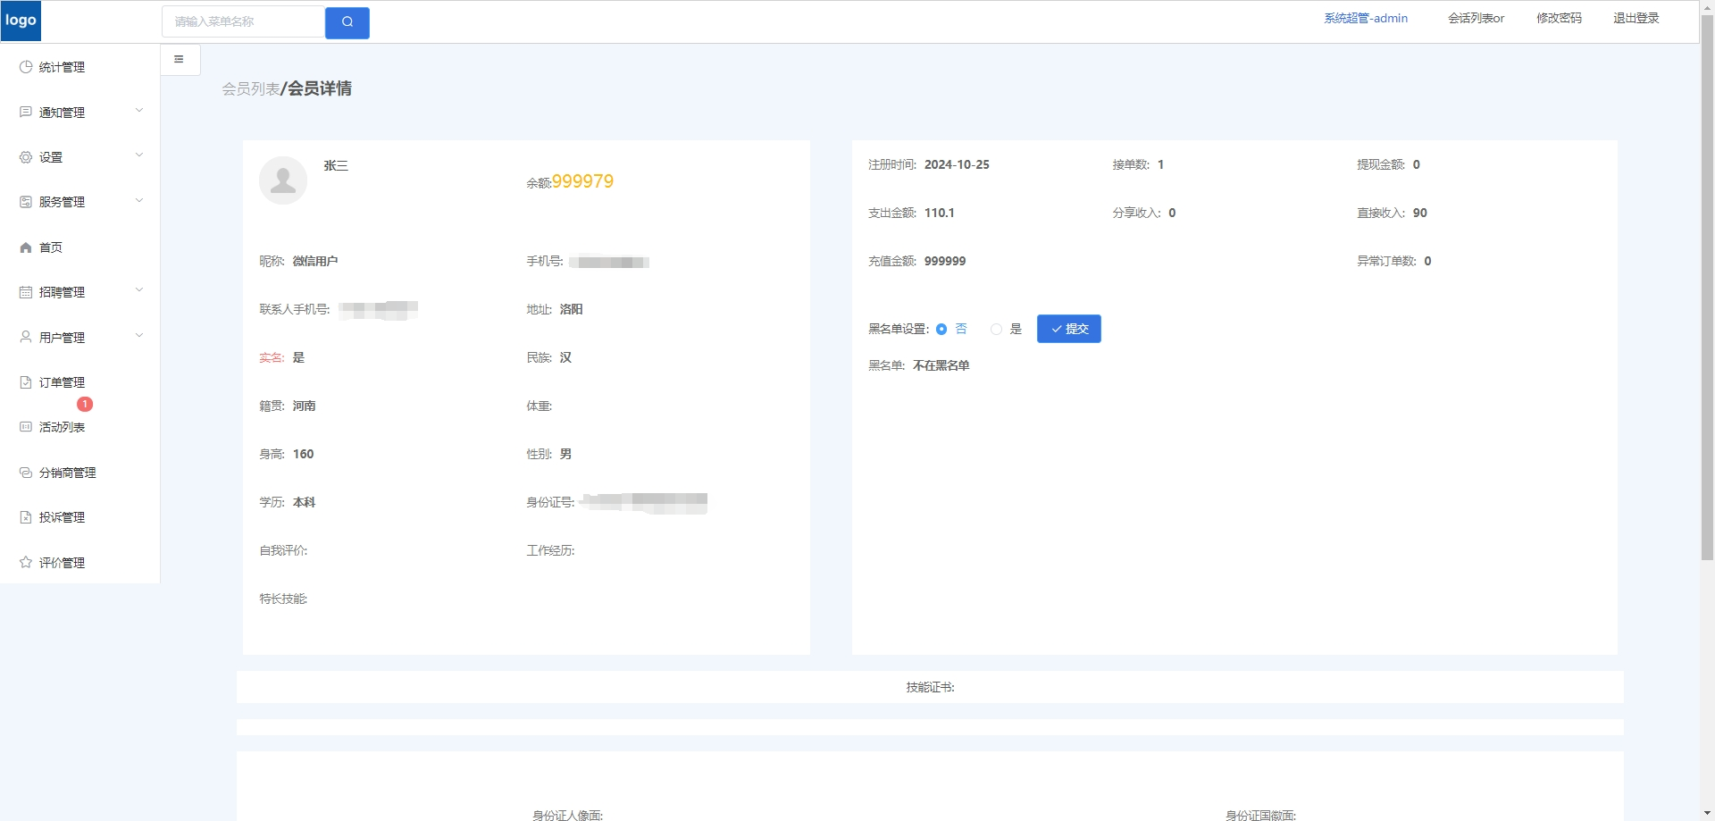Expand the 设置 submenu arrow
Screen dimensions: 1715x821
(139, 155)
